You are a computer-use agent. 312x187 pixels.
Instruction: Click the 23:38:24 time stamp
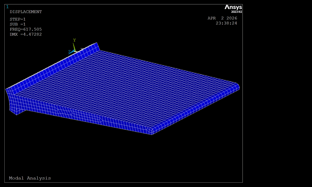point(226,23)
